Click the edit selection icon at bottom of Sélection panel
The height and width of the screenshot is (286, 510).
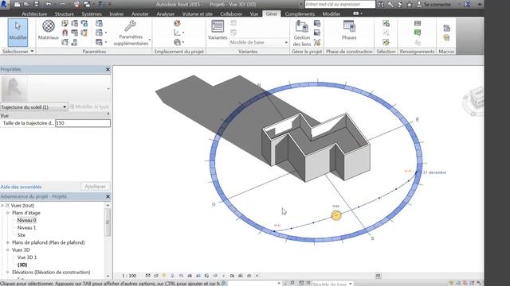(386, 42)
